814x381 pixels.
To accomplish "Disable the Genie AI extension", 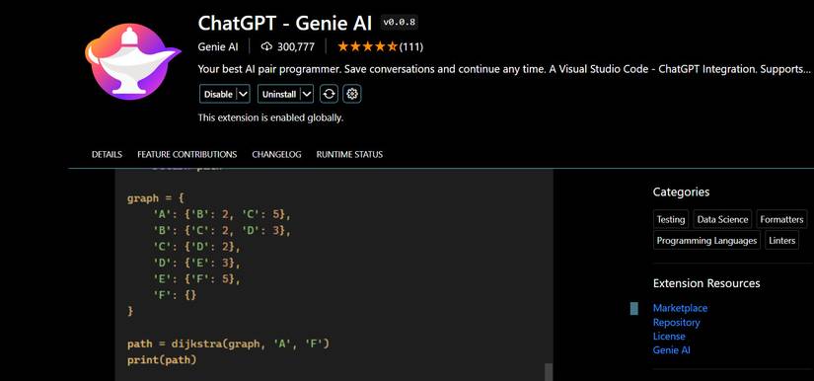I will point(219,94).
